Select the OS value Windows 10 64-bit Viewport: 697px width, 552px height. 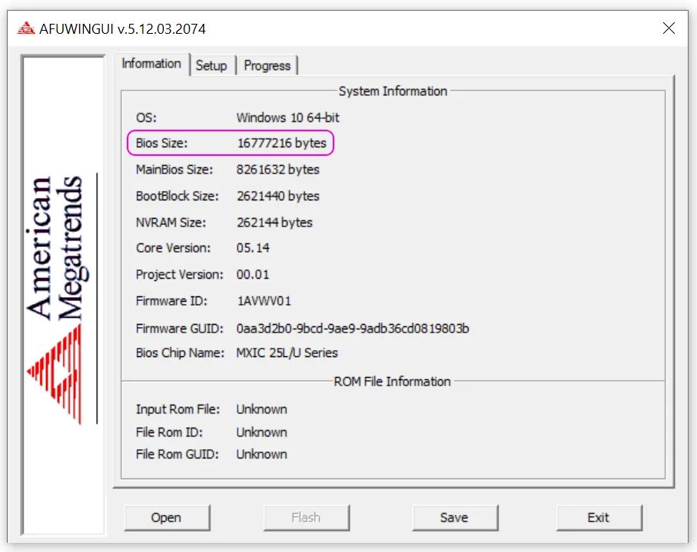pos(287,117)
